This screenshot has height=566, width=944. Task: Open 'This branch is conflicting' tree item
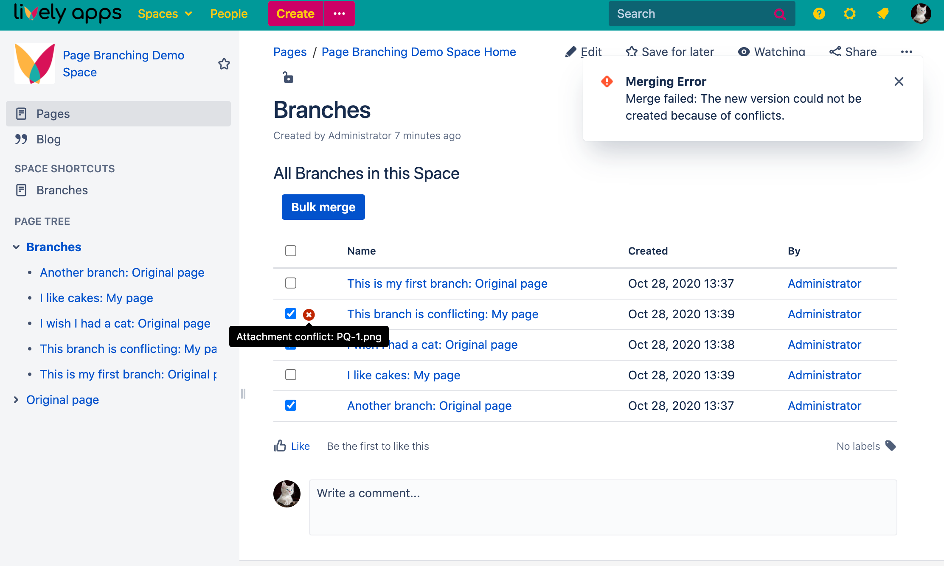tap(128, 349)
